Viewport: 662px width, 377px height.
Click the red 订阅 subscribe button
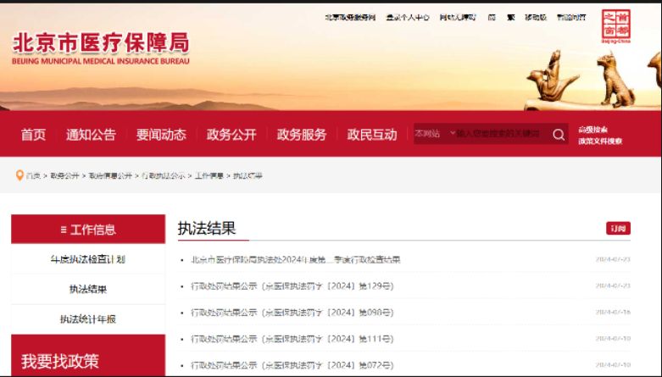(618, 229)
